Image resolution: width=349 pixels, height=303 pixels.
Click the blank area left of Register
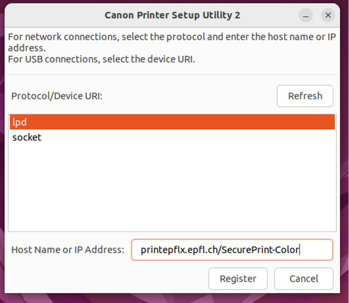(105, 279)
